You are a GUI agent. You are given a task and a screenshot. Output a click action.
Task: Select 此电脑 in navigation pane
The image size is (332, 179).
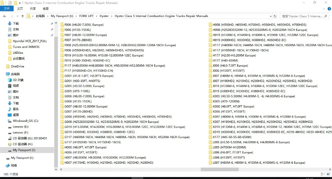15,74
